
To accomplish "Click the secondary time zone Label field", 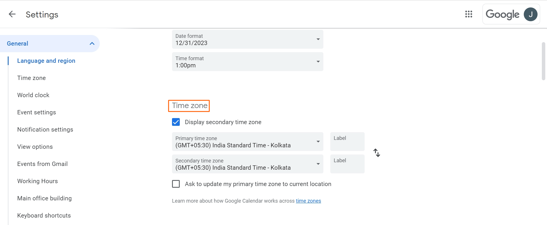I will click(x=347, y=164).
